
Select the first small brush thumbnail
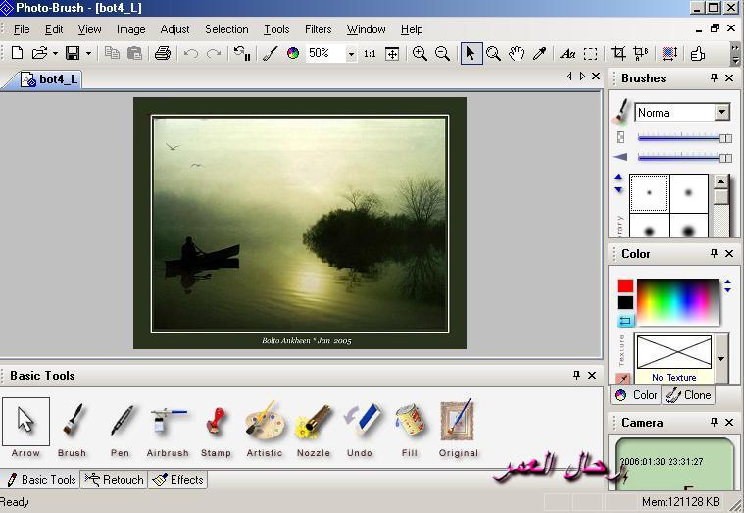point(648,193)
